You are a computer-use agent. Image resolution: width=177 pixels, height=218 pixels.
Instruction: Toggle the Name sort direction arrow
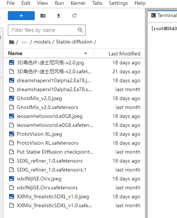[x=86, y=53]
